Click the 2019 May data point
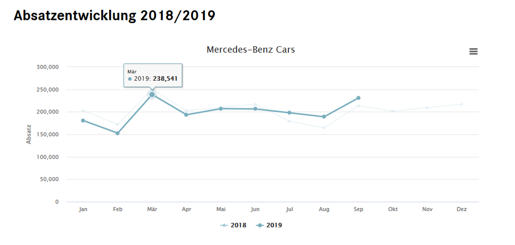 221,108
